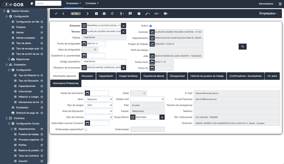Switch to the Cargas familiares tab

(x=128, y=76)
